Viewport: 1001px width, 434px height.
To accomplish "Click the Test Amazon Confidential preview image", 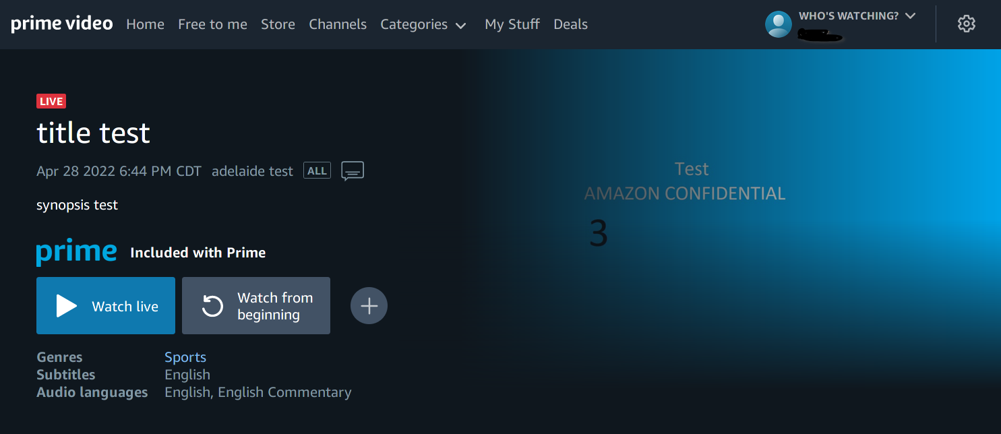I will click(684, 202).
